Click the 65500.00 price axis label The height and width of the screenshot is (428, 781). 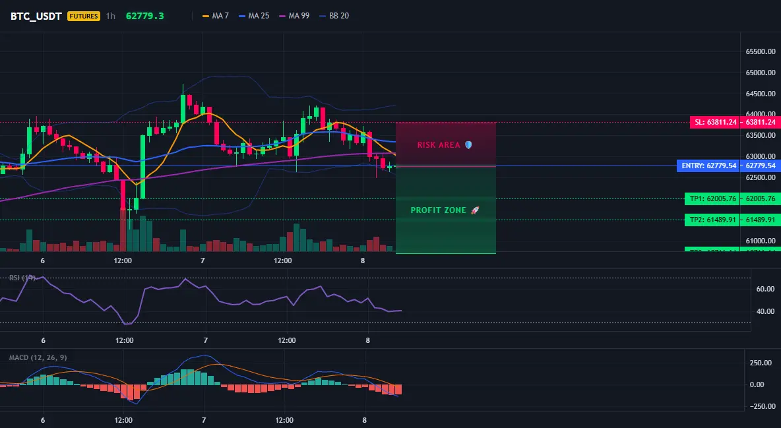pos(761,52)
